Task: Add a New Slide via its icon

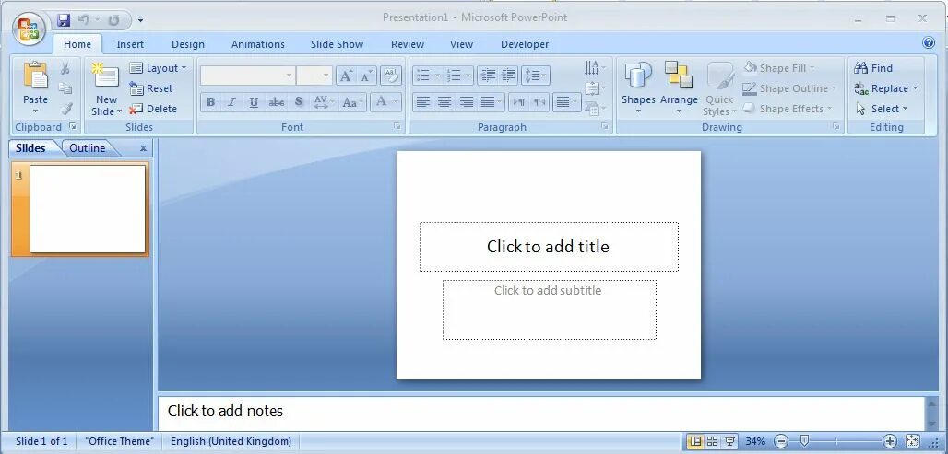Action: [x=106, y=76]
